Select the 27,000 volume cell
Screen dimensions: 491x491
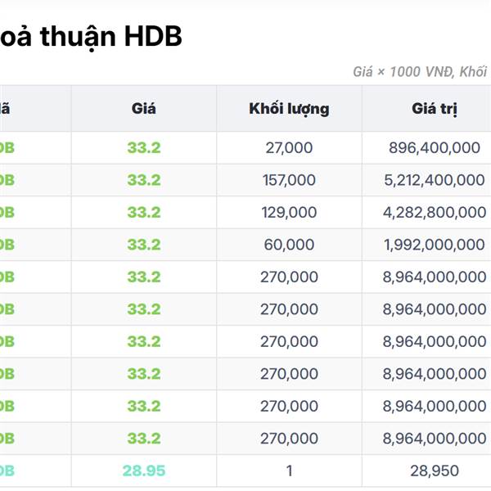tap(289, 147)
